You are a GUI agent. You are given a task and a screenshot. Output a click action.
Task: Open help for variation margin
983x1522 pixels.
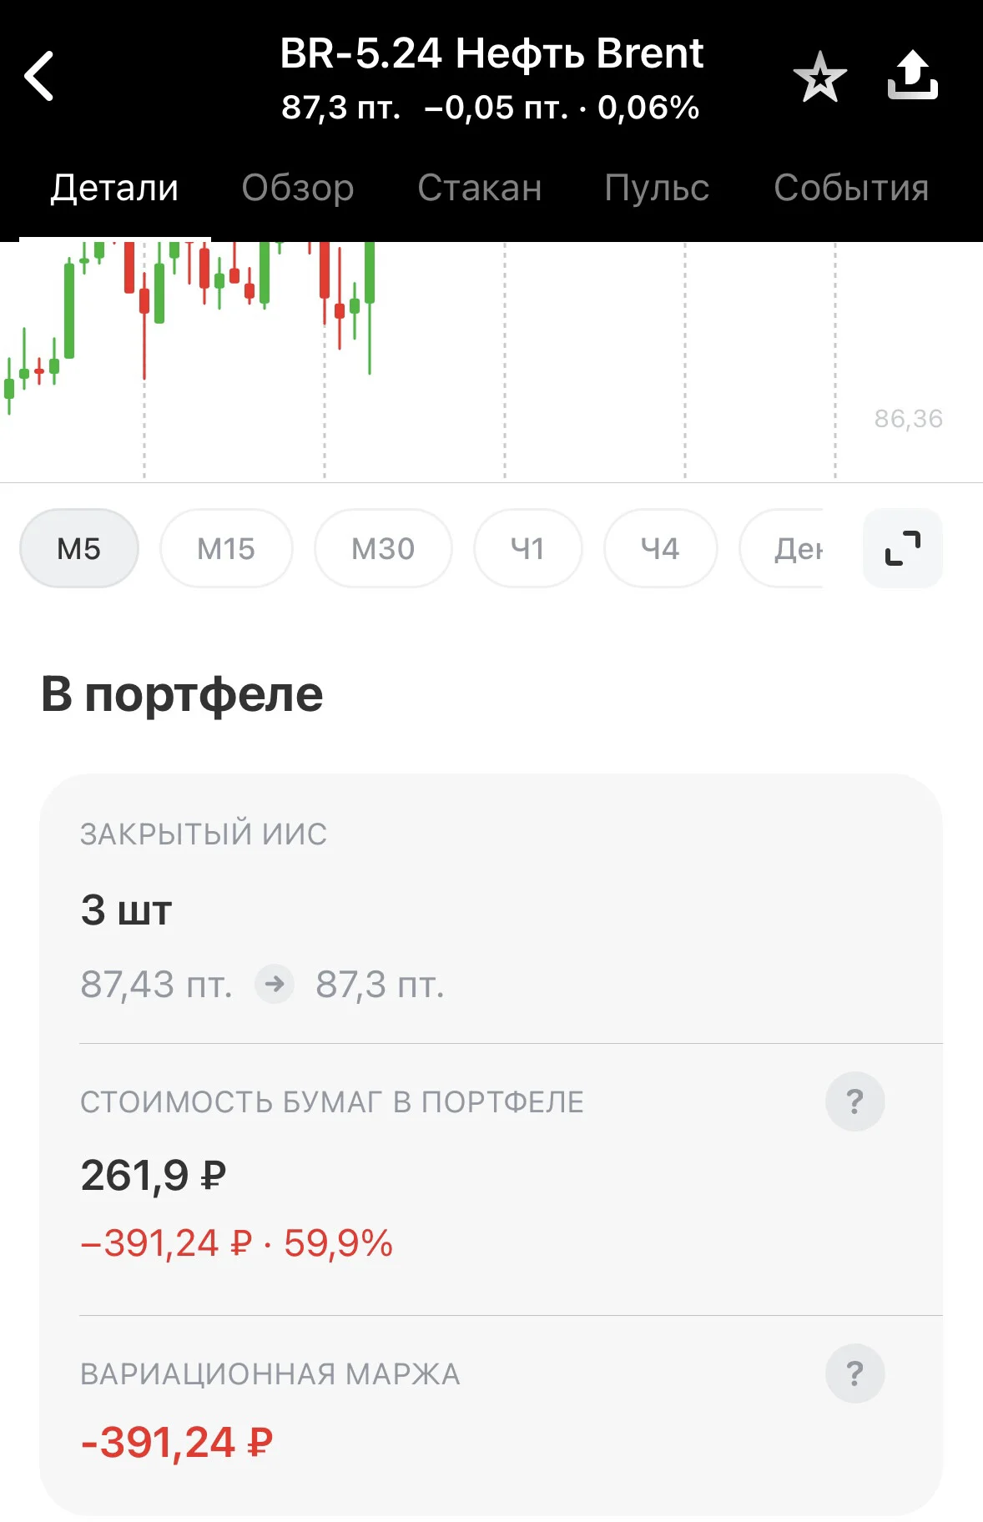coord(854,1373)
